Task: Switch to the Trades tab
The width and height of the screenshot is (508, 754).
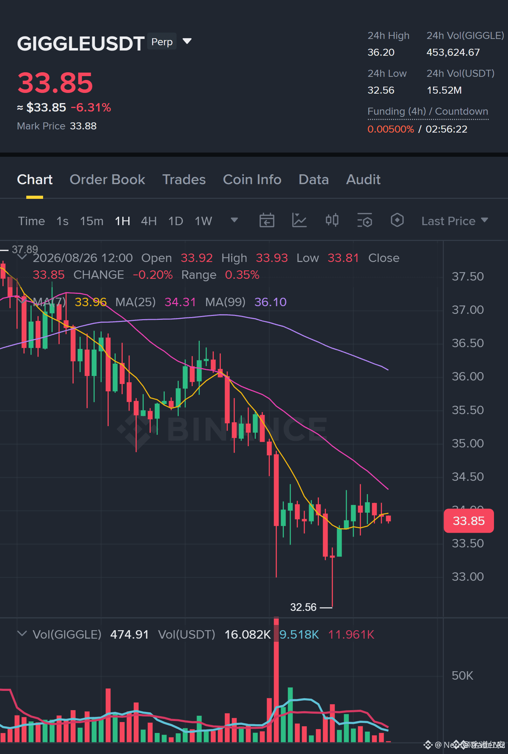Action: pyautogui.click(x=184, y=180)
